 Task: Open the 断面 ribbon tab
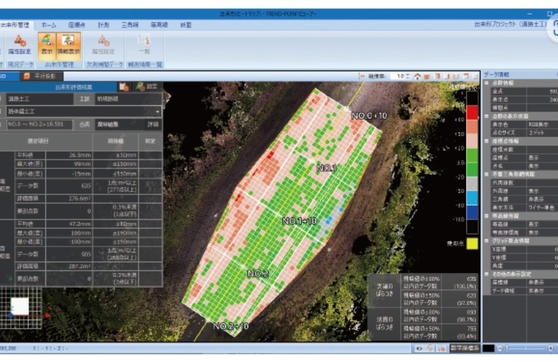[186, 25]
